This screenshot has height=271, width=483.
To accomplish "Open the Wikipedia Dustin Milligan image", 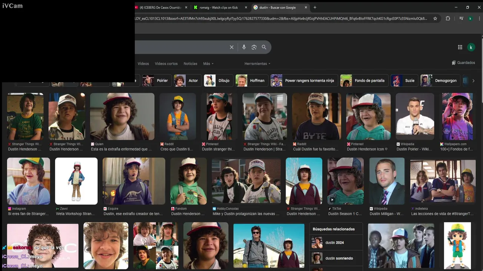I will click(x=387, y=181).
